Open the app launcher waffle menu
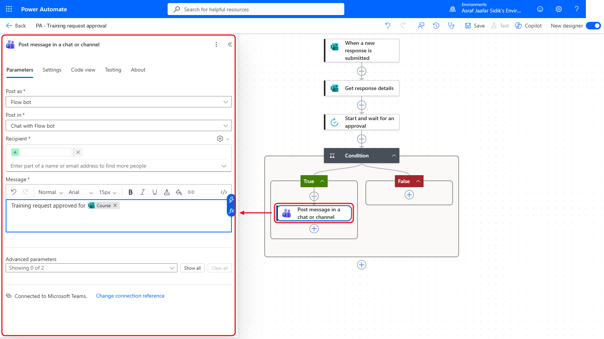This screenshot has width=604, height=339. [x=9, y=9]
